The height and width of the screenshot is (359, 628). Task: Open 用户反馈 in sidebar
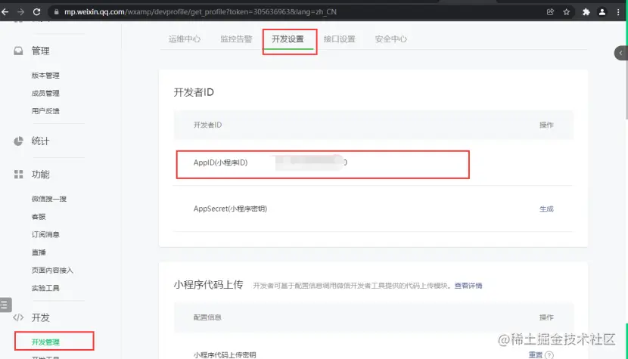pos(45,111)
